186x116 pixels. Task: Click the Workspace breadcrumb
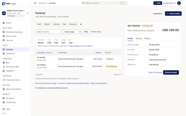point(43,3)
